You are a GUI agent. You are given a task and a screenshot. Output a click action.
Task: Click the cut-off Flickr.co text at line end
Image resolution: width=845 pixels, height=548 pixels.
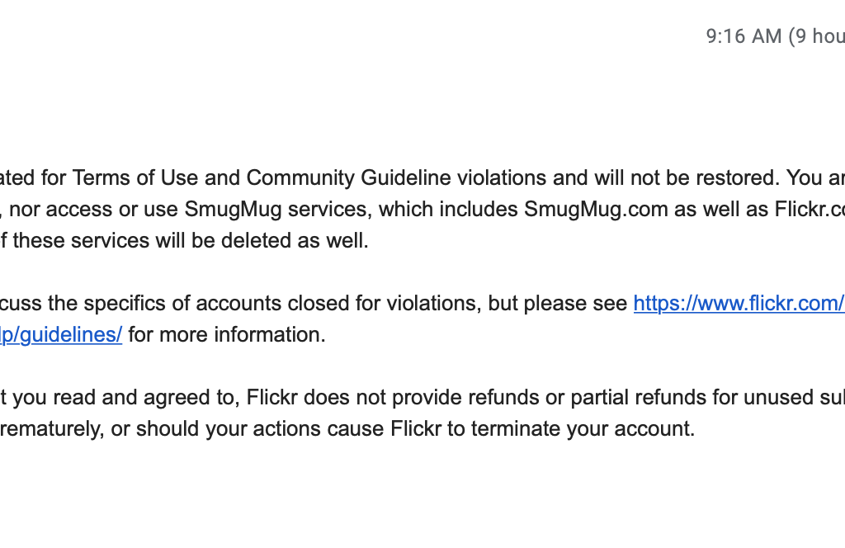point(810,209)
